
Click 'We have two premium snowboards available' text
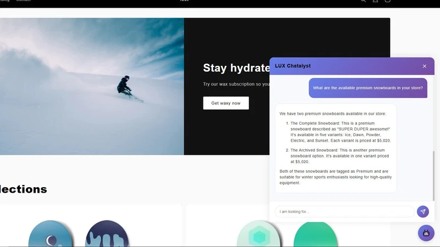coord(333,114)
